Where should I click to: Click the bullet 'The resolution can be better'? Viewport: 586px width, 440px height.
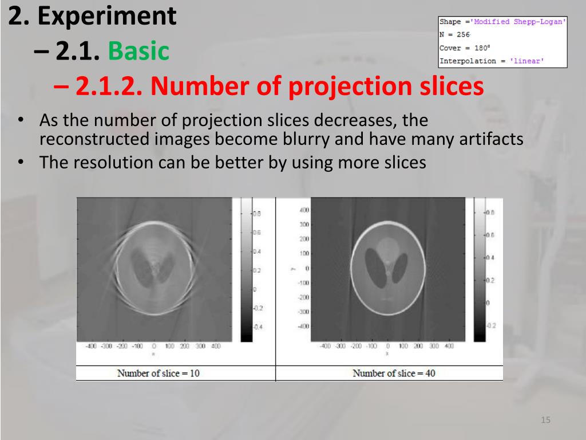tap(232, 162)
